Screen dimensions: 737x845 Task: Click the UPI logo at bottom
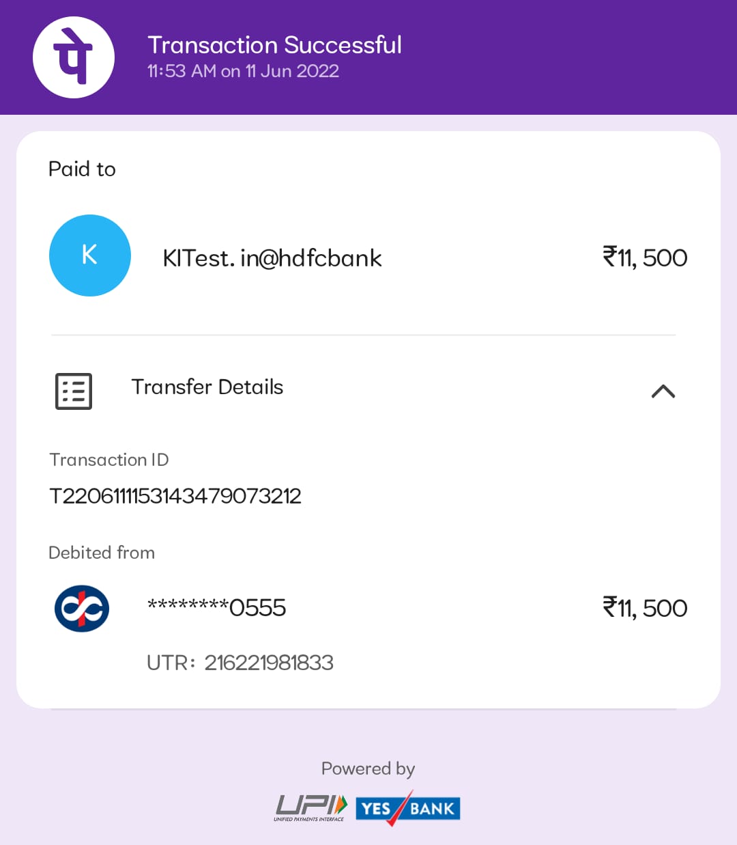click(311, 807)
